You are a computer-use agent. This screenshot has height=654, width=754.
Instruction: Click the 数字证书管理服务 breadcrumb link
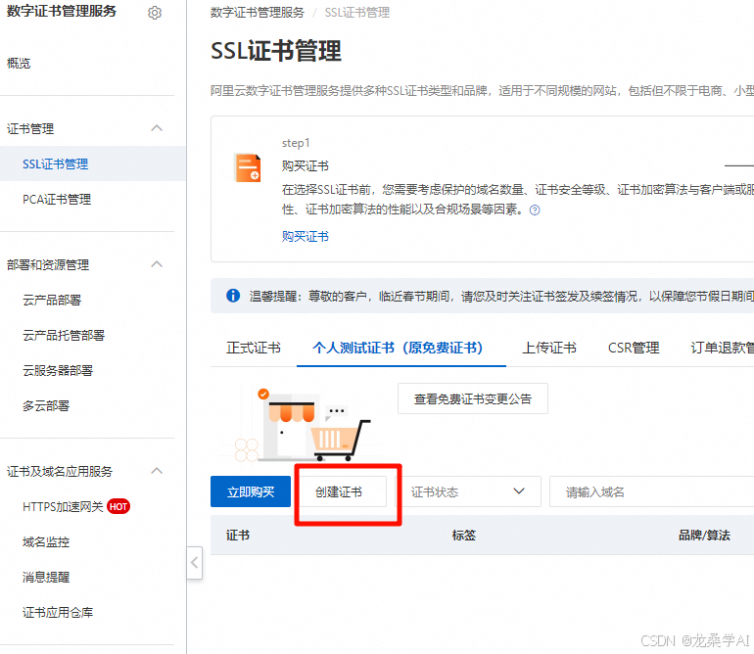(x=258, y=13)
